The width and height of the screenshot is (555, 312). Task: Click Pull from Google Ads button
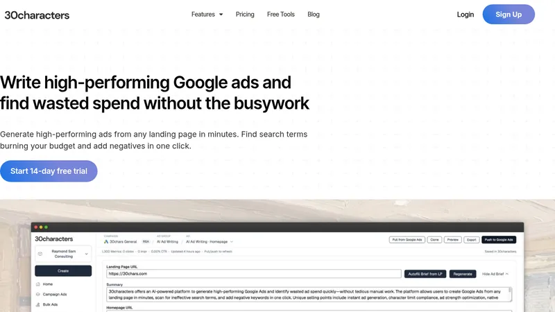pyautogui.click(x=407, y=240)
